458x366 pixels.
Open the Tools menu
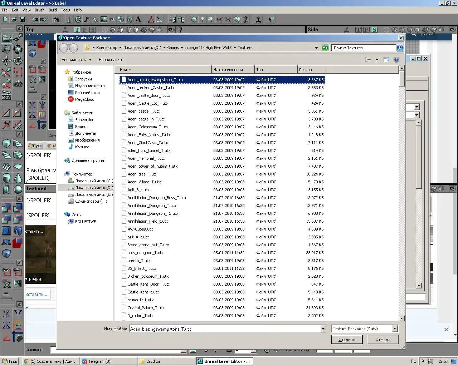65,10
